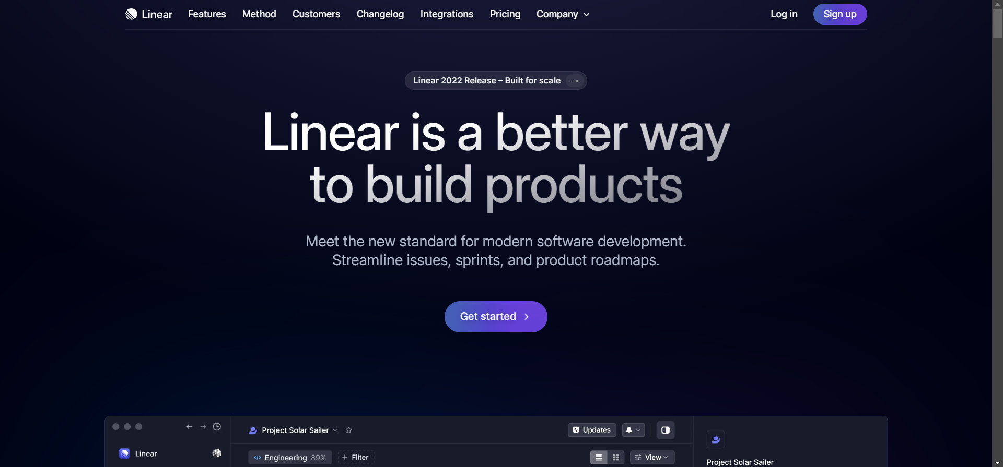Viewport: 1003px width, 467px height.
Task: Click the Engineering 89% filter chip
Action: point(290,458)
